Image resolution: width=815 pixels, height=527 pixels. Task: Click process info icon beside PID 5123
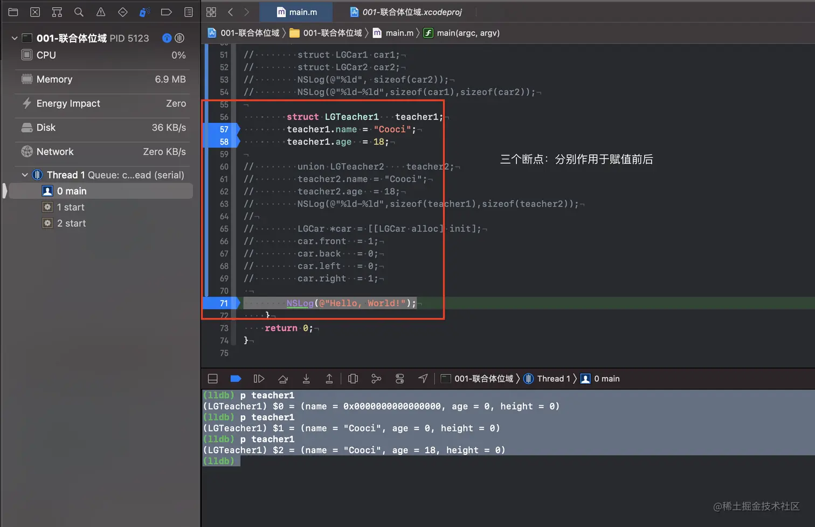(167, 38)
